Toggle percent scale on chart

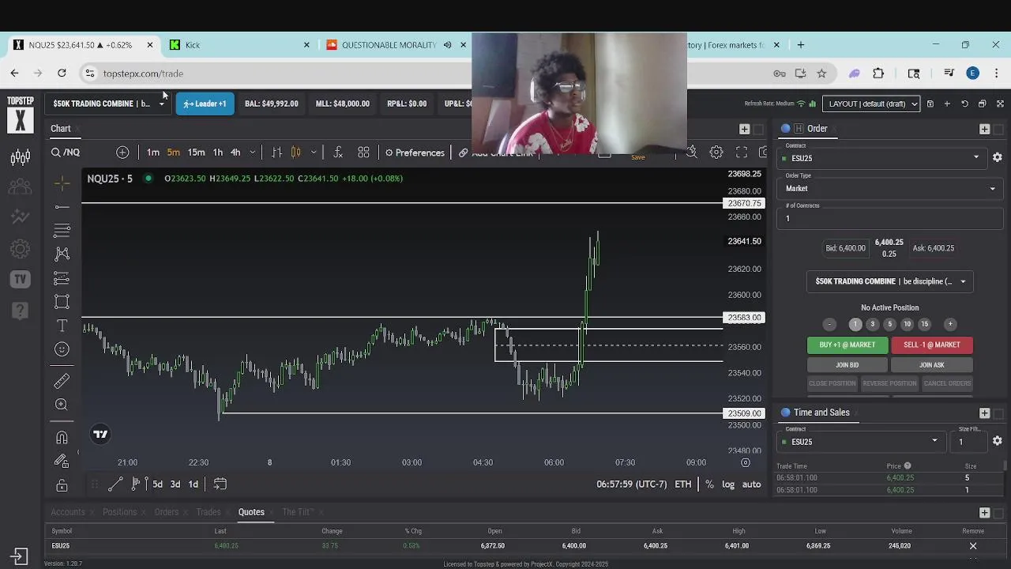click(709, 484)
